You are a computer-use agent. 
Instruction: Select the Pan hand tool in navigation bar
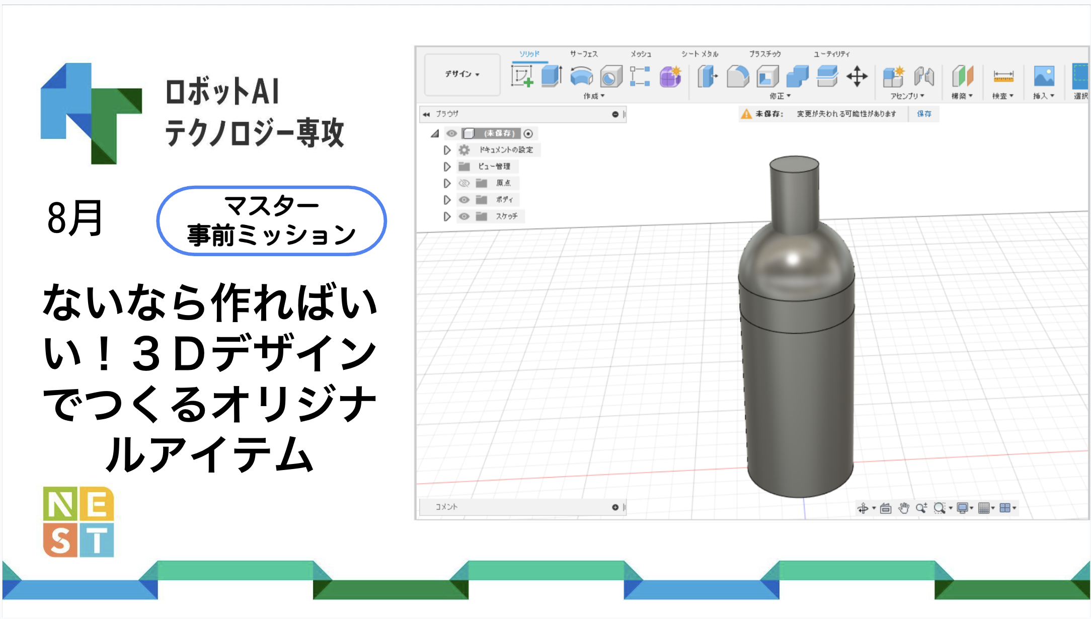[x=904, y=508]
